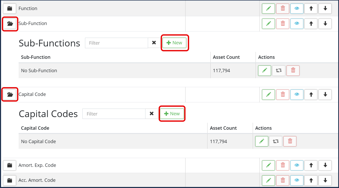Toggle visibility of the Capital Code row
This screenshot has width=339, height=188.
tap(297, 94)
